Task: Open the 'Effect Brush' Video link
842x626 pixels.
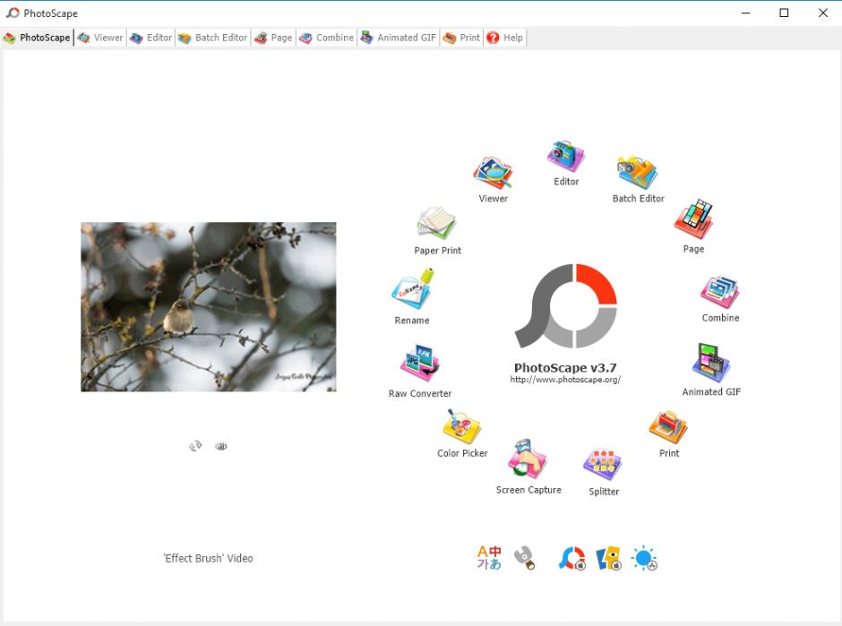Action: 208,559
